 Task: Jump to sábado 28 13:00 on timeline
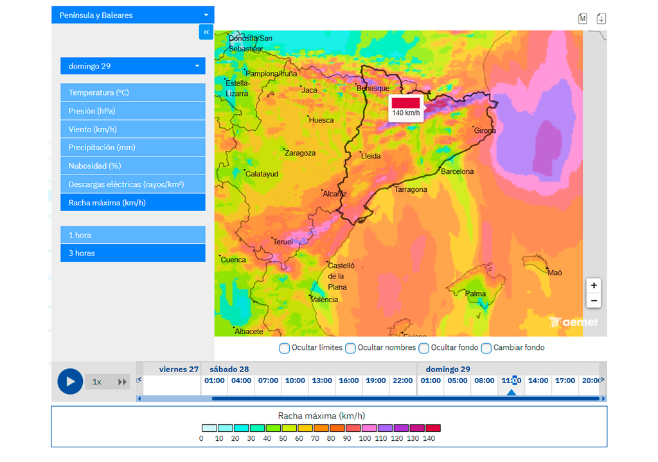click(x=322, y=381)
